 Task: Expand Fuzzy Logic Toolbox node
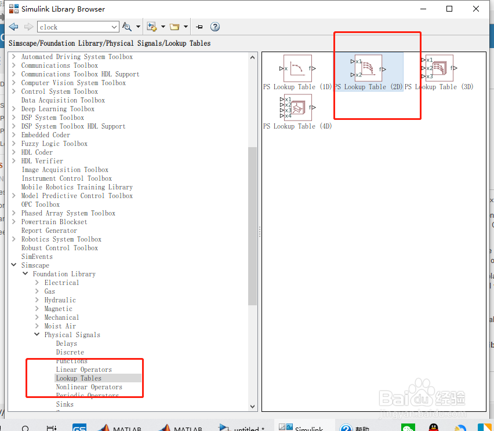(x=13, y=144)
